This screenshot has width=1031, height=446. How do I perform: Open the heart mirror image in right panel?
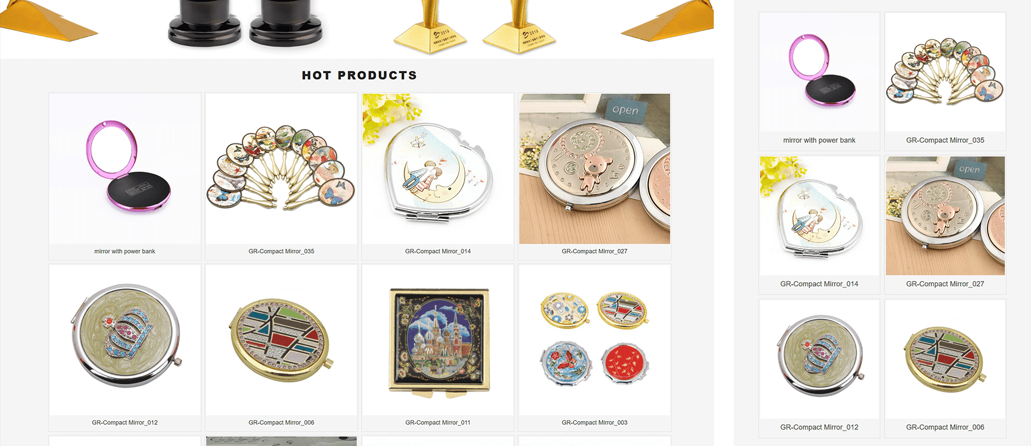tap(820, 216)
